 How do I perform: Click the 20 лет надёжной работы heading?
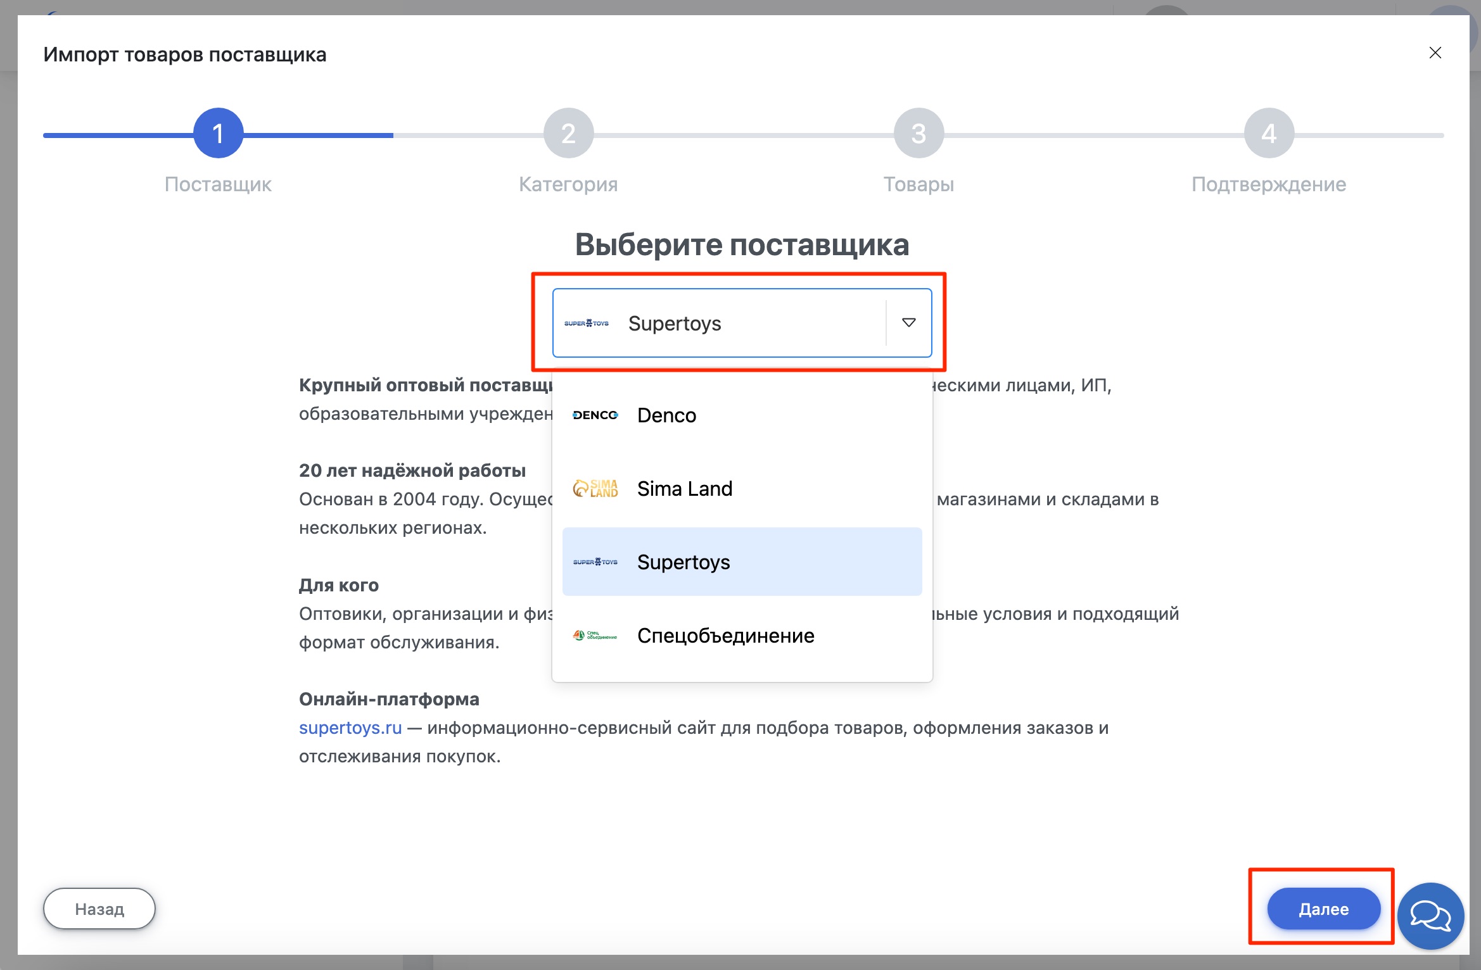(412, 470)
